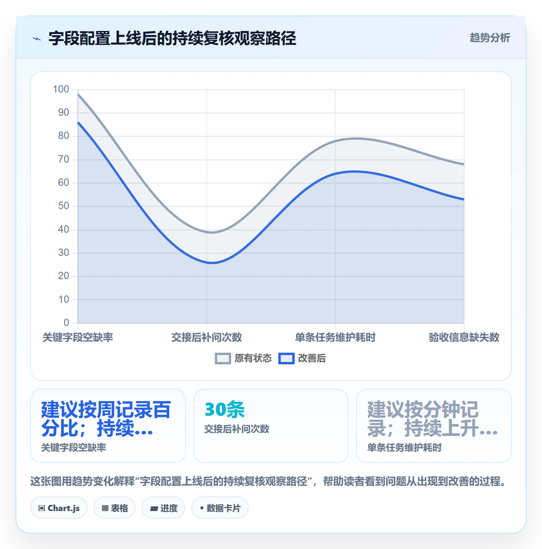This screenshot has height=549, width=542.
Task: Click the 进度 tag bar icon
Action: pos(154,509)
